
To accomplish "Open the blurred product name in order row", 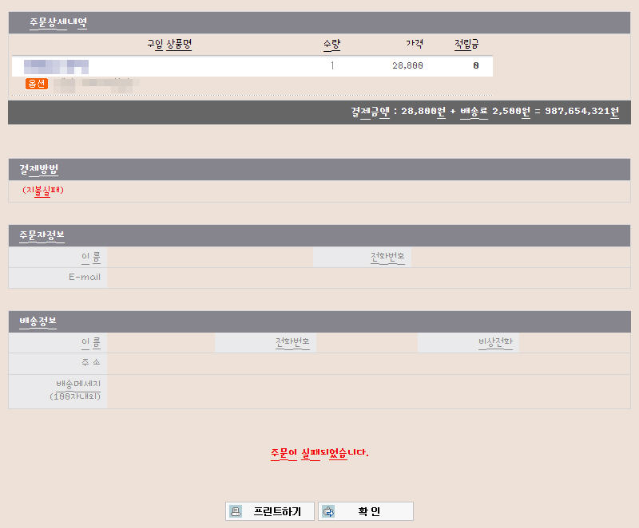I will click(x=56, y=66).
